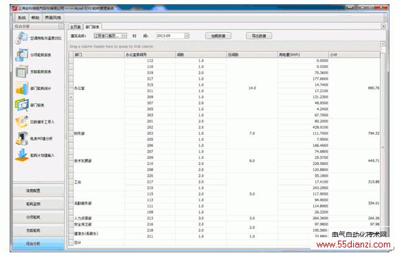Open the 能耗监测 navigation group

(38, 203)
